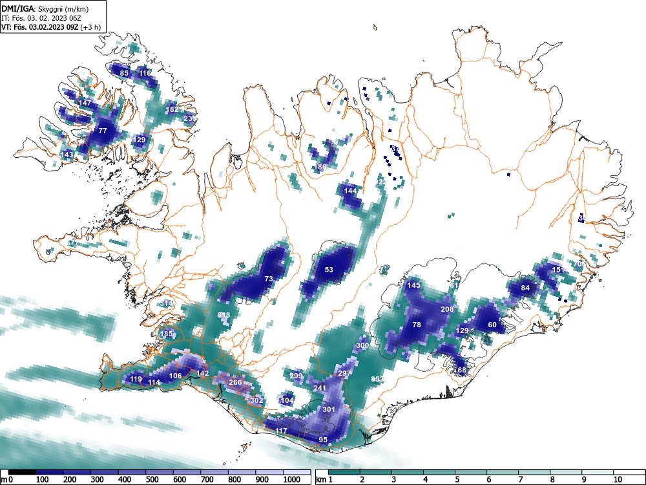
Task: Click the visibility value 106 on the map
Action: [x=176, y=376]
